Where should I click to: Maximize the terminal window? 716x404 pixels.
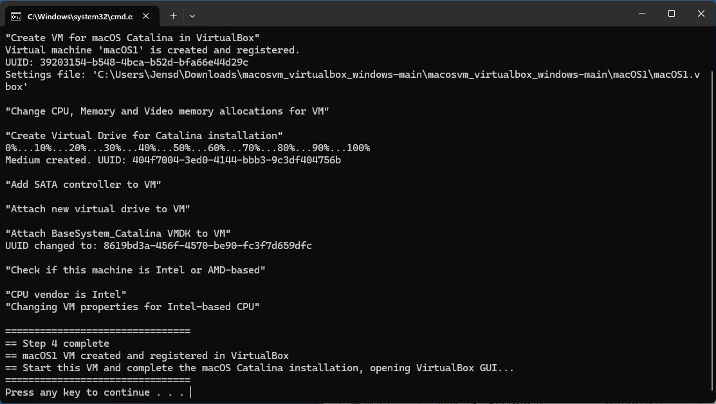(x=671, y=13)
